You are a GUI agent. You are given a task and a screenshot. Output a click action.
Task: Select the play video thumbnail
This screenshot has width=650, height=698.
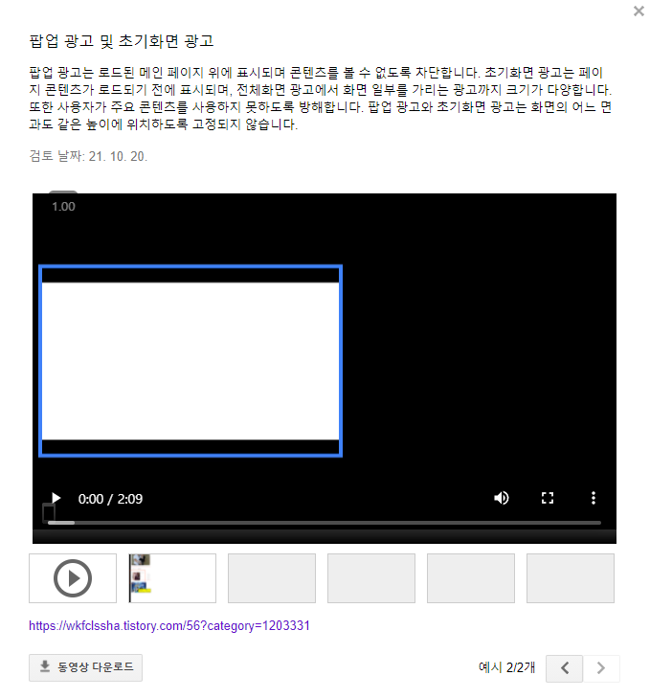(x=73, y=578)
